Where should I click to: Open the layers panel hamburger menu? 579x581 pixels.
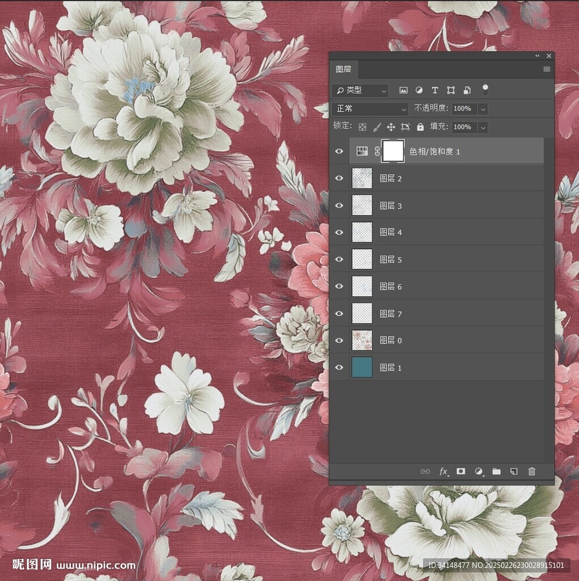tap(547, 69)
